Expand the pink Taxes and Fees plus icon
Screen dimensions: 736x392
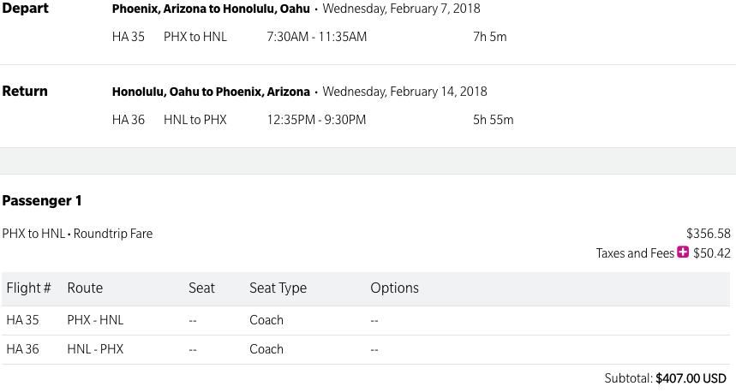tap(683, 252)
